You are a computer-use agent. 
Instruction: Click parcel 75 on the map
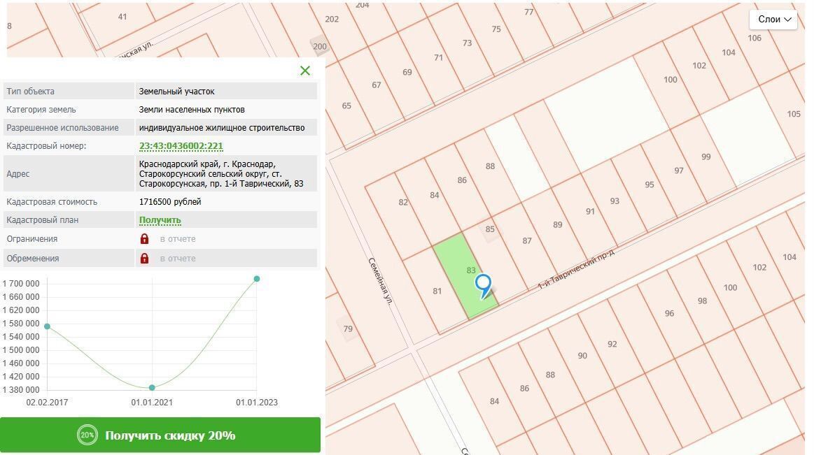click(x=496, y=29)
